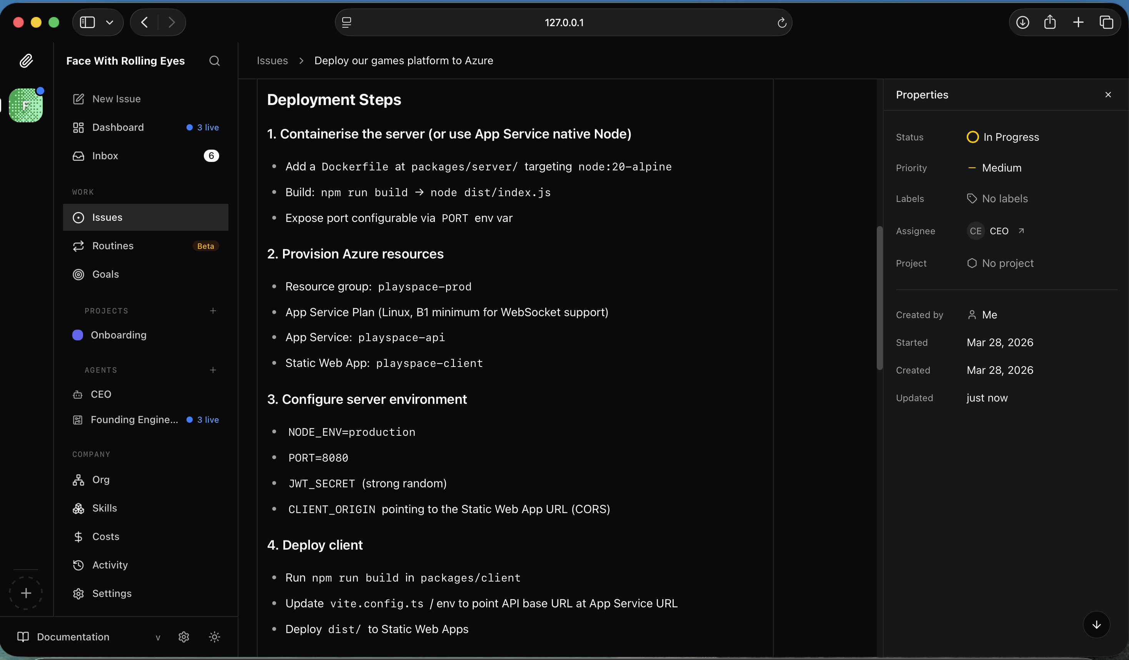
Task: Open the Routines sidebar item
Action: click(112, 245)
